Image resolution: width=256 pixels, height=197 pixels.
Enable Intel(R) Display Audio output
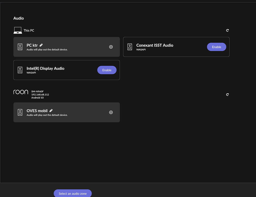coord(107,70)
